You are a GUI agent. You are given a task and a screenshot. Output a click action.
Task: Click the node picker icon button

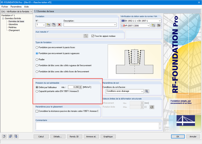pyautogui.click(x=86, y=36)
